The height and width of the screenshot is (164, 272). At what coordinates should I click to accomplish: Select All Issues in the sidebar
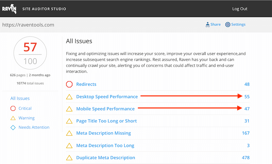click(x=20, y=98)
